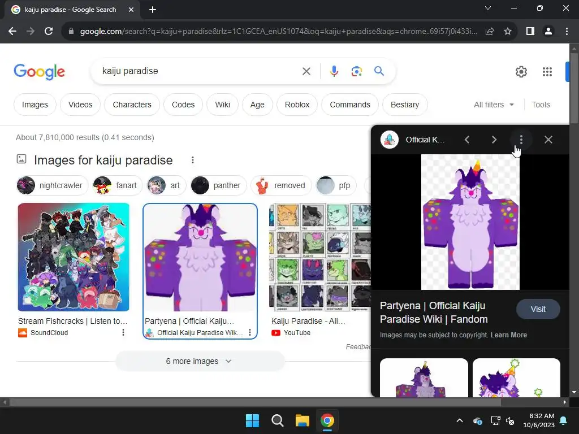Image resolution: width=579 pixels, height=434 pixels.
Task: Open Chrome profile icon
Action: [x=548, y=32]
